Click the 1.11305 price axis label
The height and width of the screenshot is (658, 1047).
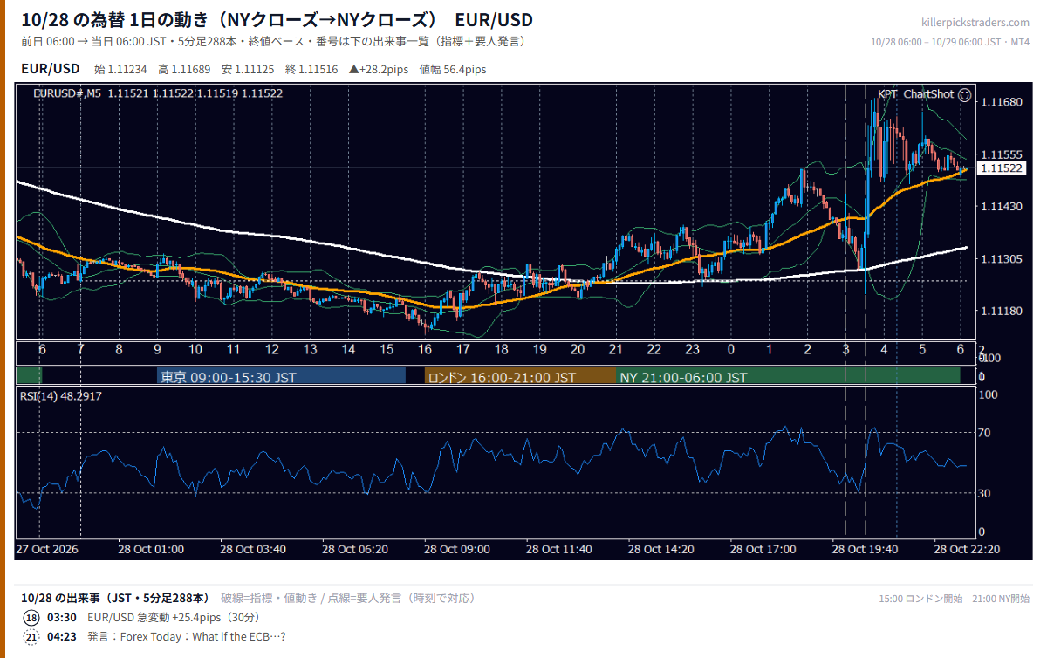(x=1002, y=259)
